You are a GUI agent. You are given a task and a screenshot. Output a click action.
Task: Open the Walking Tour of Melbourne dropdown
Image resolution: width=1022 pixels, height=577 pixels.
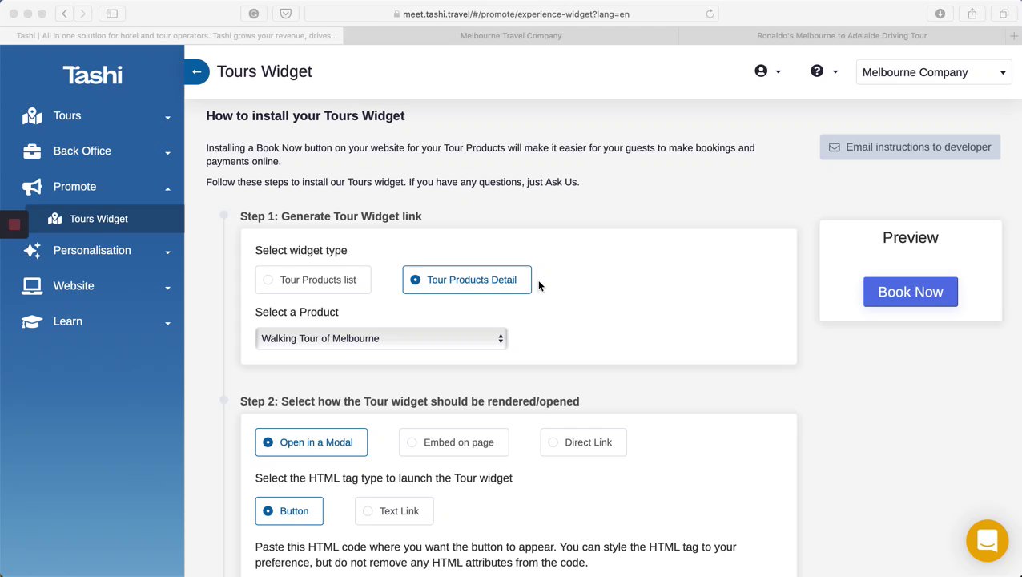point(381,338)
